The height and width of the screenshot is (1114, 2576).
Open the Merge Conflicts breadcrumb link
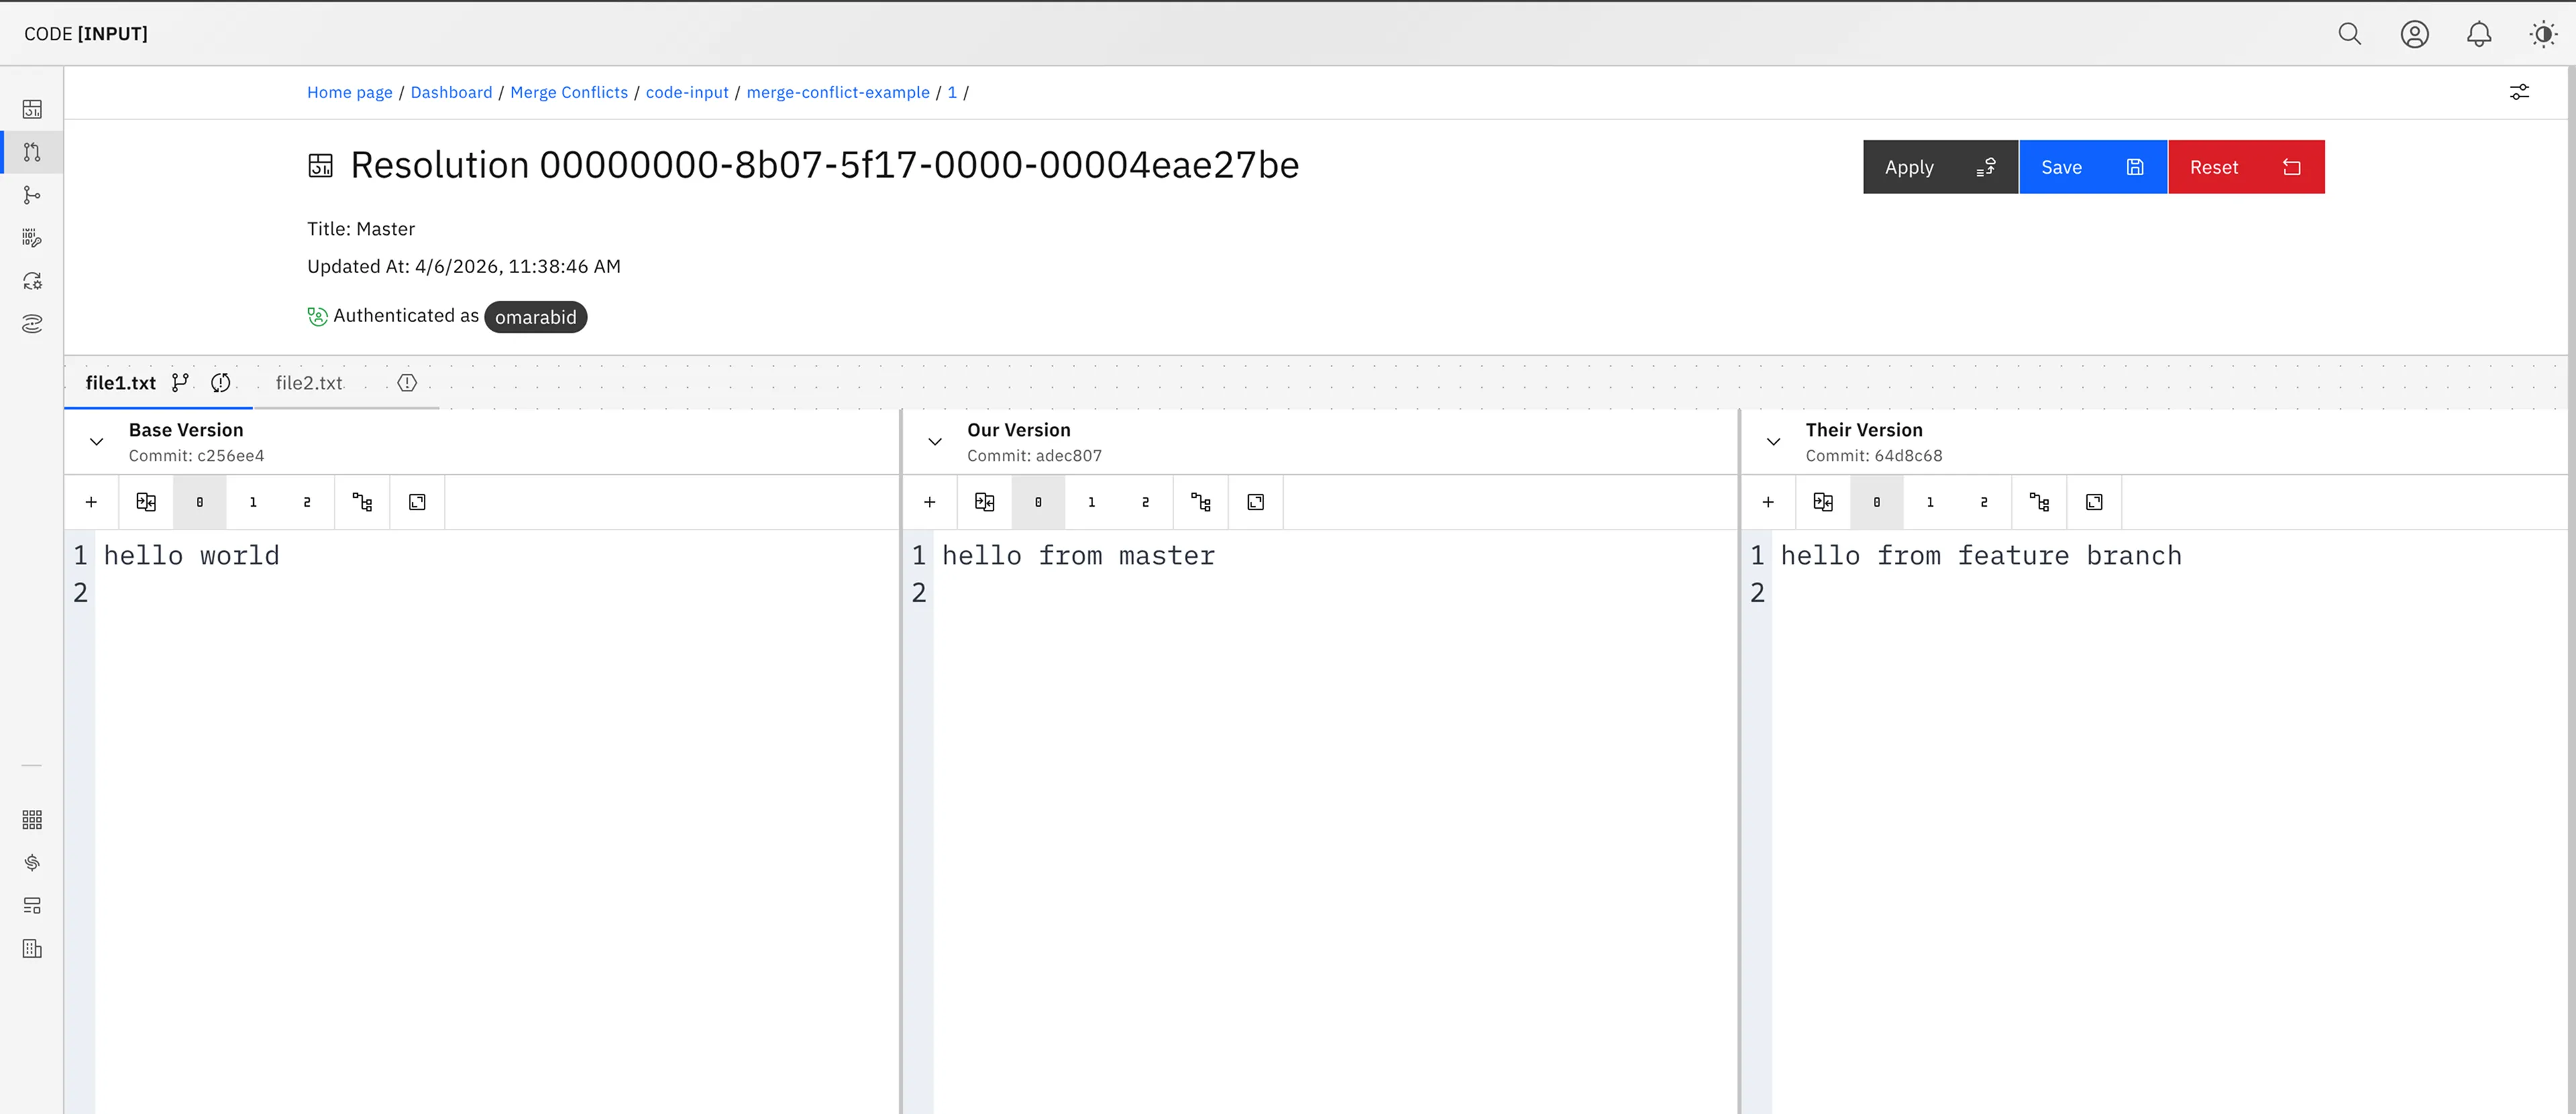[x=568, y=92]
